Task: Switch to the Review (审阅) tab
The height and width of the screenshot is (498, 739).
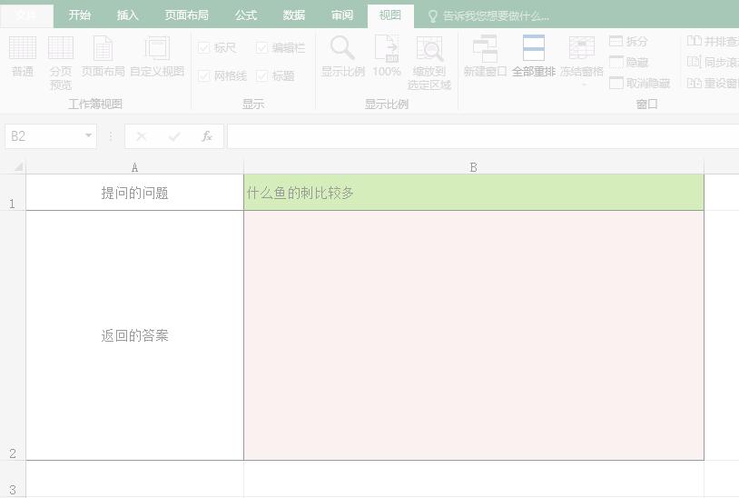Action: pos(341,15)
